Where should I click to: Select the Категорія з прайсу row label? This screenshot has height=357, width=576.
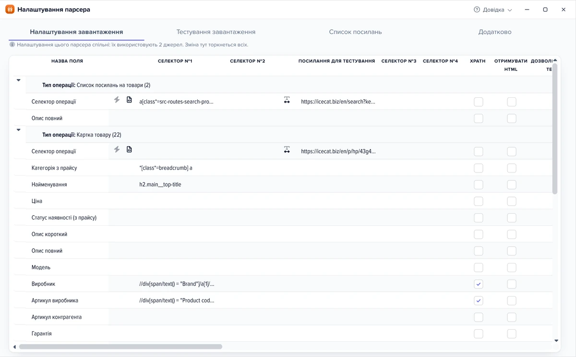click(54, 168)
